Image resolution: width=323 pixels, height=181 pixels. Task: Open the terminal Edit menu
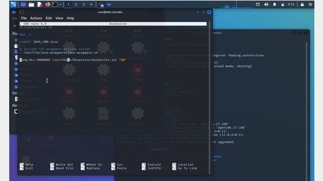tap(48, 18)
